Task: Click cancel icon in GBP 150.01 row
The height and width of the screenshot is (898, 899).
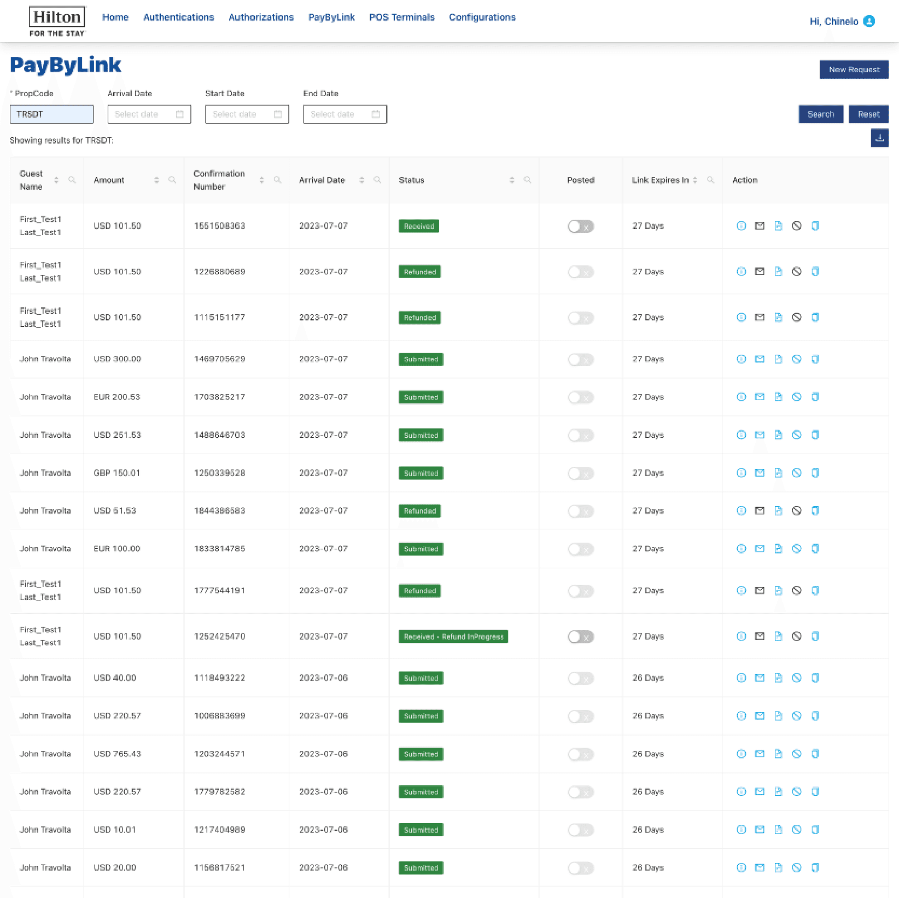Action: tap(797, 473)
